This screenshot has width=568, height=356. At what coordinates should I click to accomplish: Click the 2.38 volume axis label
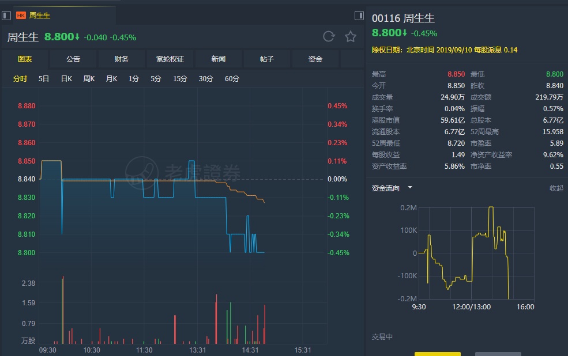28,283
